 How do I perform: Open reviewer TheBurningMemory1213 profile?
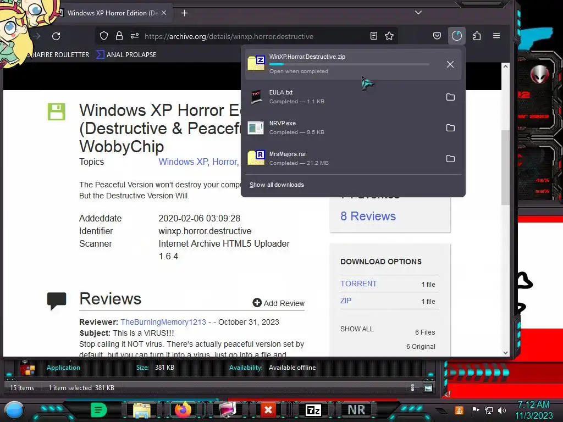point(163,322)
